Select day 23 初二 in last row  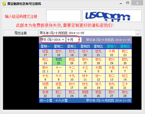(59, 94)
